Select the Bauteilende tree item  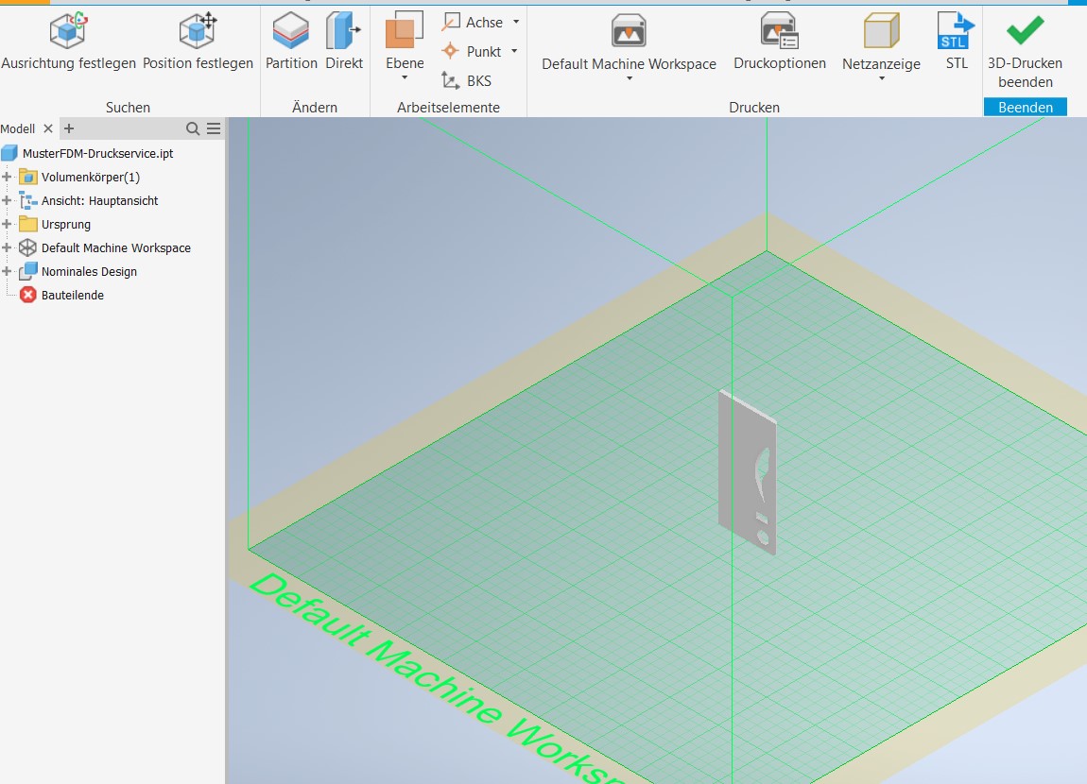[73, 295]
